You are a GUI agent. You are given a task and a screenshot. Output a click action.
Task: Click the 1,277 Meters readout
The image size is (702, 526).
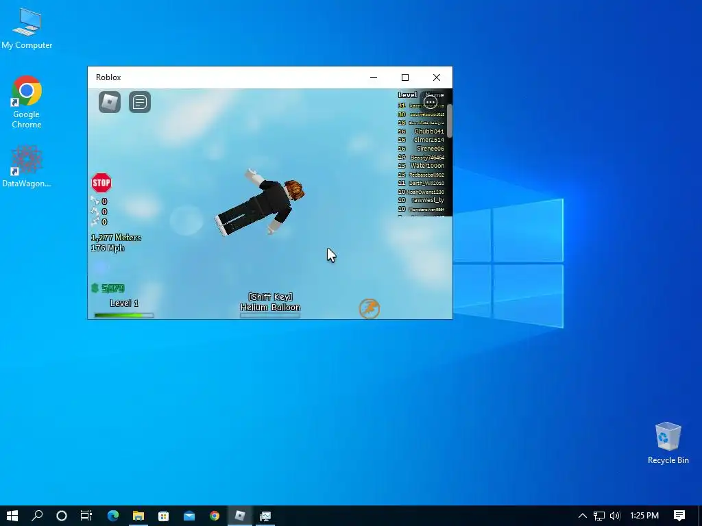click(116, 238)
